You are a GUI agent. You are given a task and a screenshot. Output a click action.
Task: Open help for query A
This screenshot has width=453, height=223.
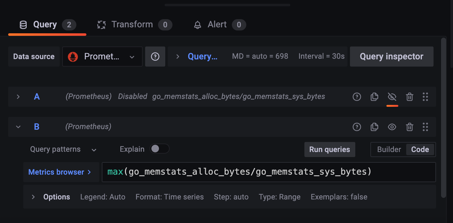coord(357,97)
